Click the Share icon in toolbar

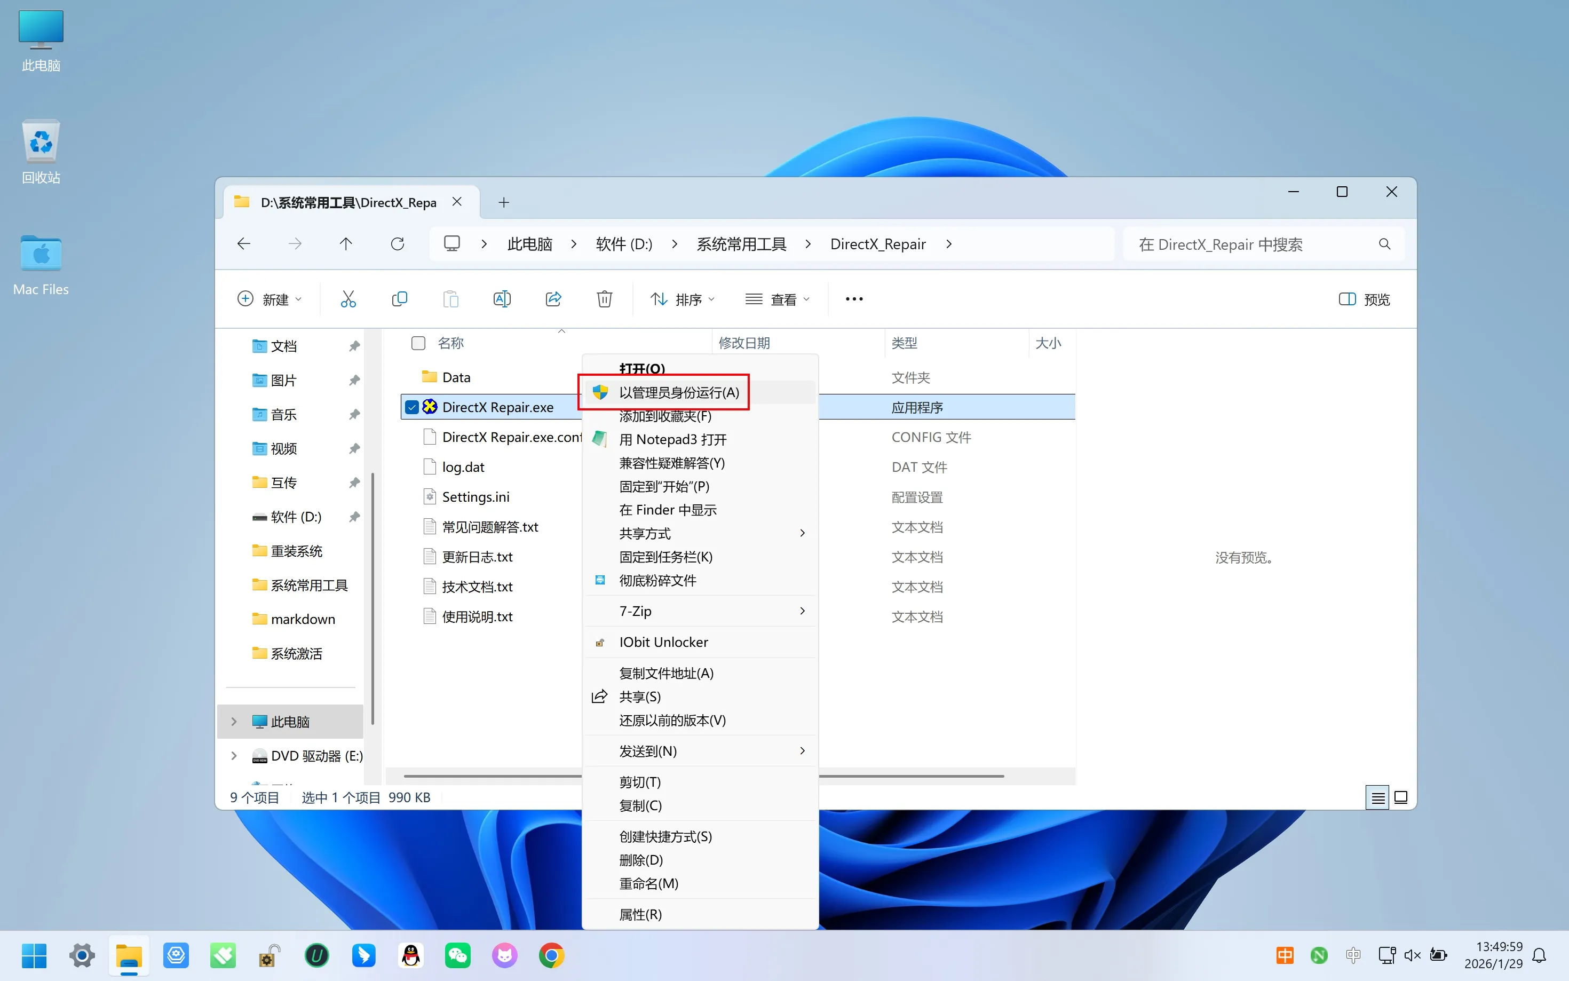click(x=553, y=299)
